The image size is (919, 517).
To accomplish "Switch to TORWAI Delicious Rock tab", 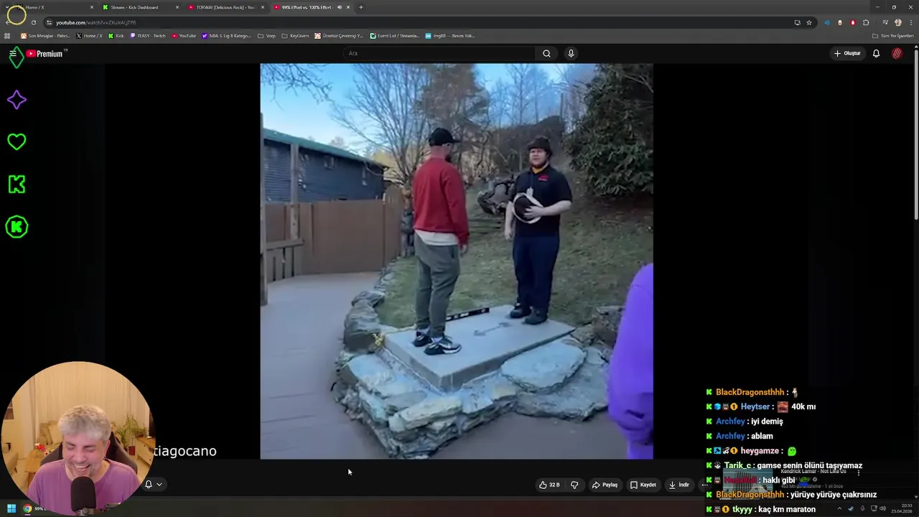I will (225, 7).
